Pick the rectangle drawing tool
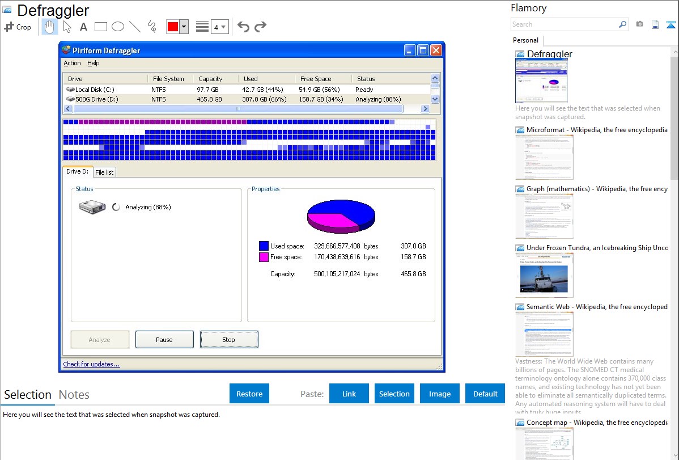 [x=100, y=27]
